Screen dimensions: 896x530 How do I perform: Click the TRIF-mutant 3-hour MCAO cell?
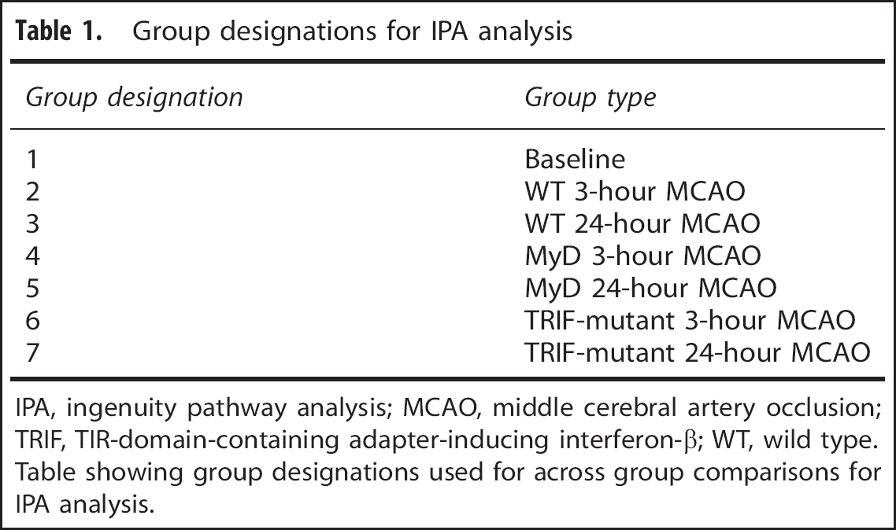tap(691, 320)
